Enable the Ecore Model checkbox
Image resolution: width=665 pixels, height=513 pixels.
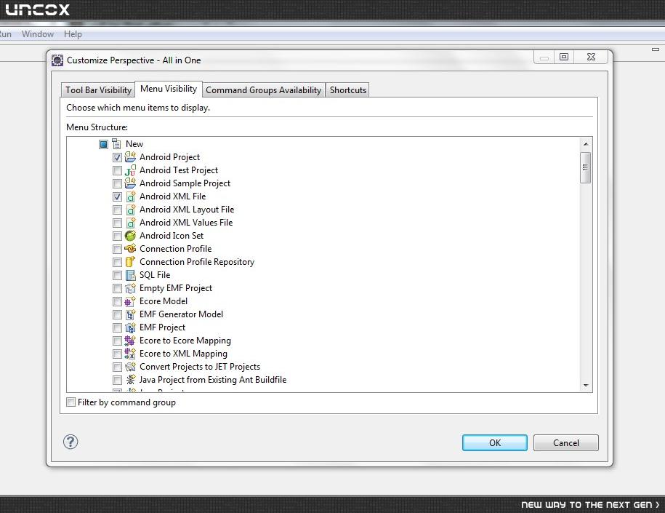pos(118,302)
